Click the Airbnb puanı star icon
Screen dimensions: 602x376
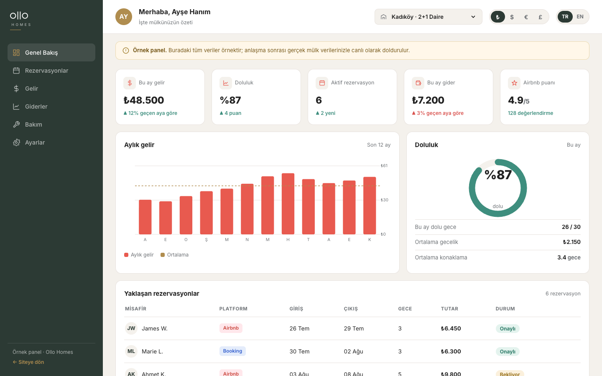[514, 83]
